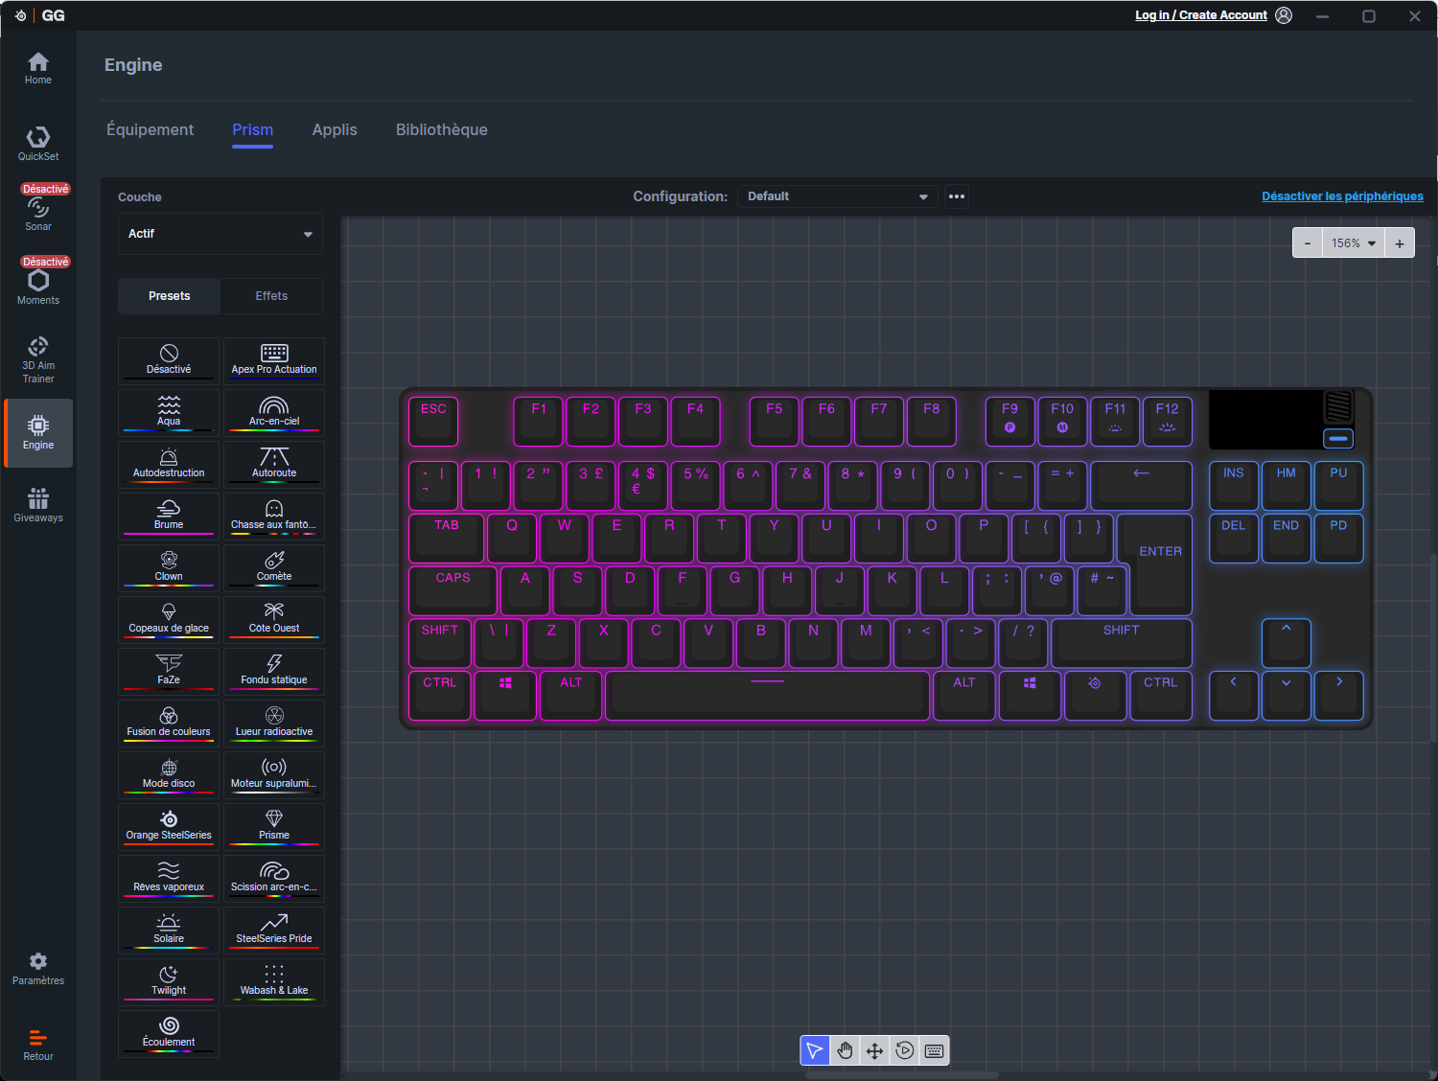Choose the hand pan tool
Screen dimensions: 1438x1081
tap(845, 1050)
